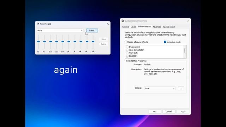Open the Setting dropdown
The width and height of the screenshot is (226, 127).
pos(160,88)
